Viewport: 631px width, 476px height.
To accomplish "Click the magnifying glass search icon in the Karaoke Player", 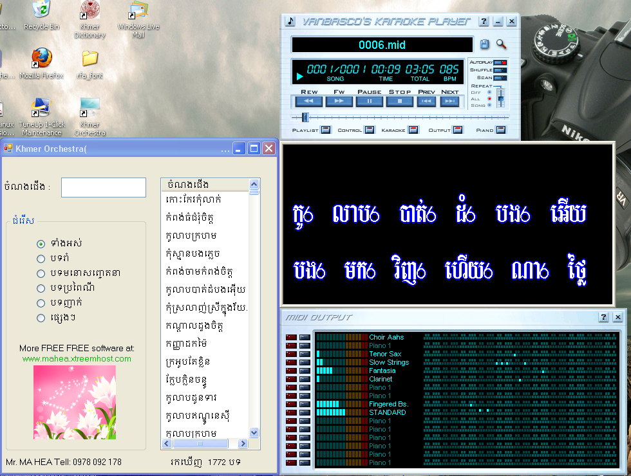I will (x=501, y=44).
